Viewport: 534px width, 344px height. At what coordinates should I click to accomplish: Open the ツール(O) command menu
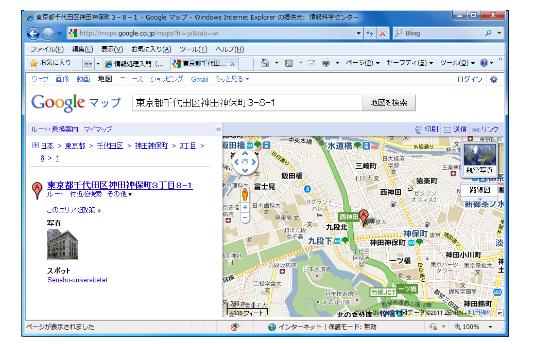coord(457,63)
